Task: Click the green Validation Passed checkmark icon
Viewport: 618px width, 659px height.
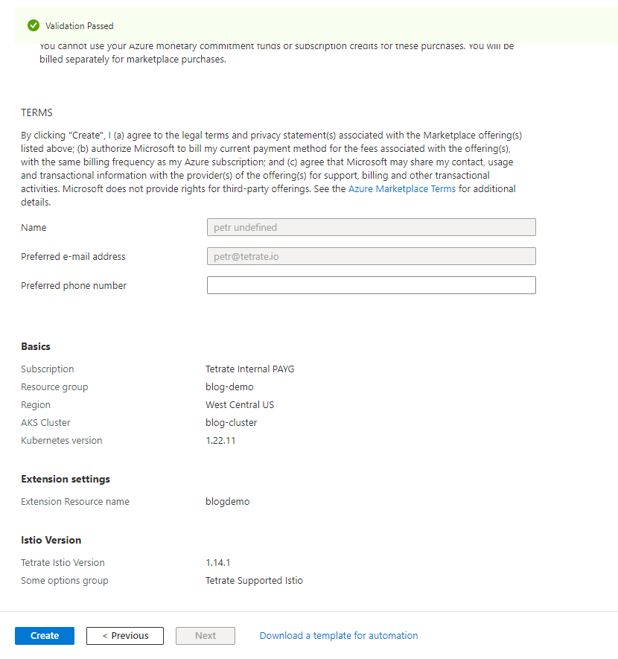Action: (33, 25)
